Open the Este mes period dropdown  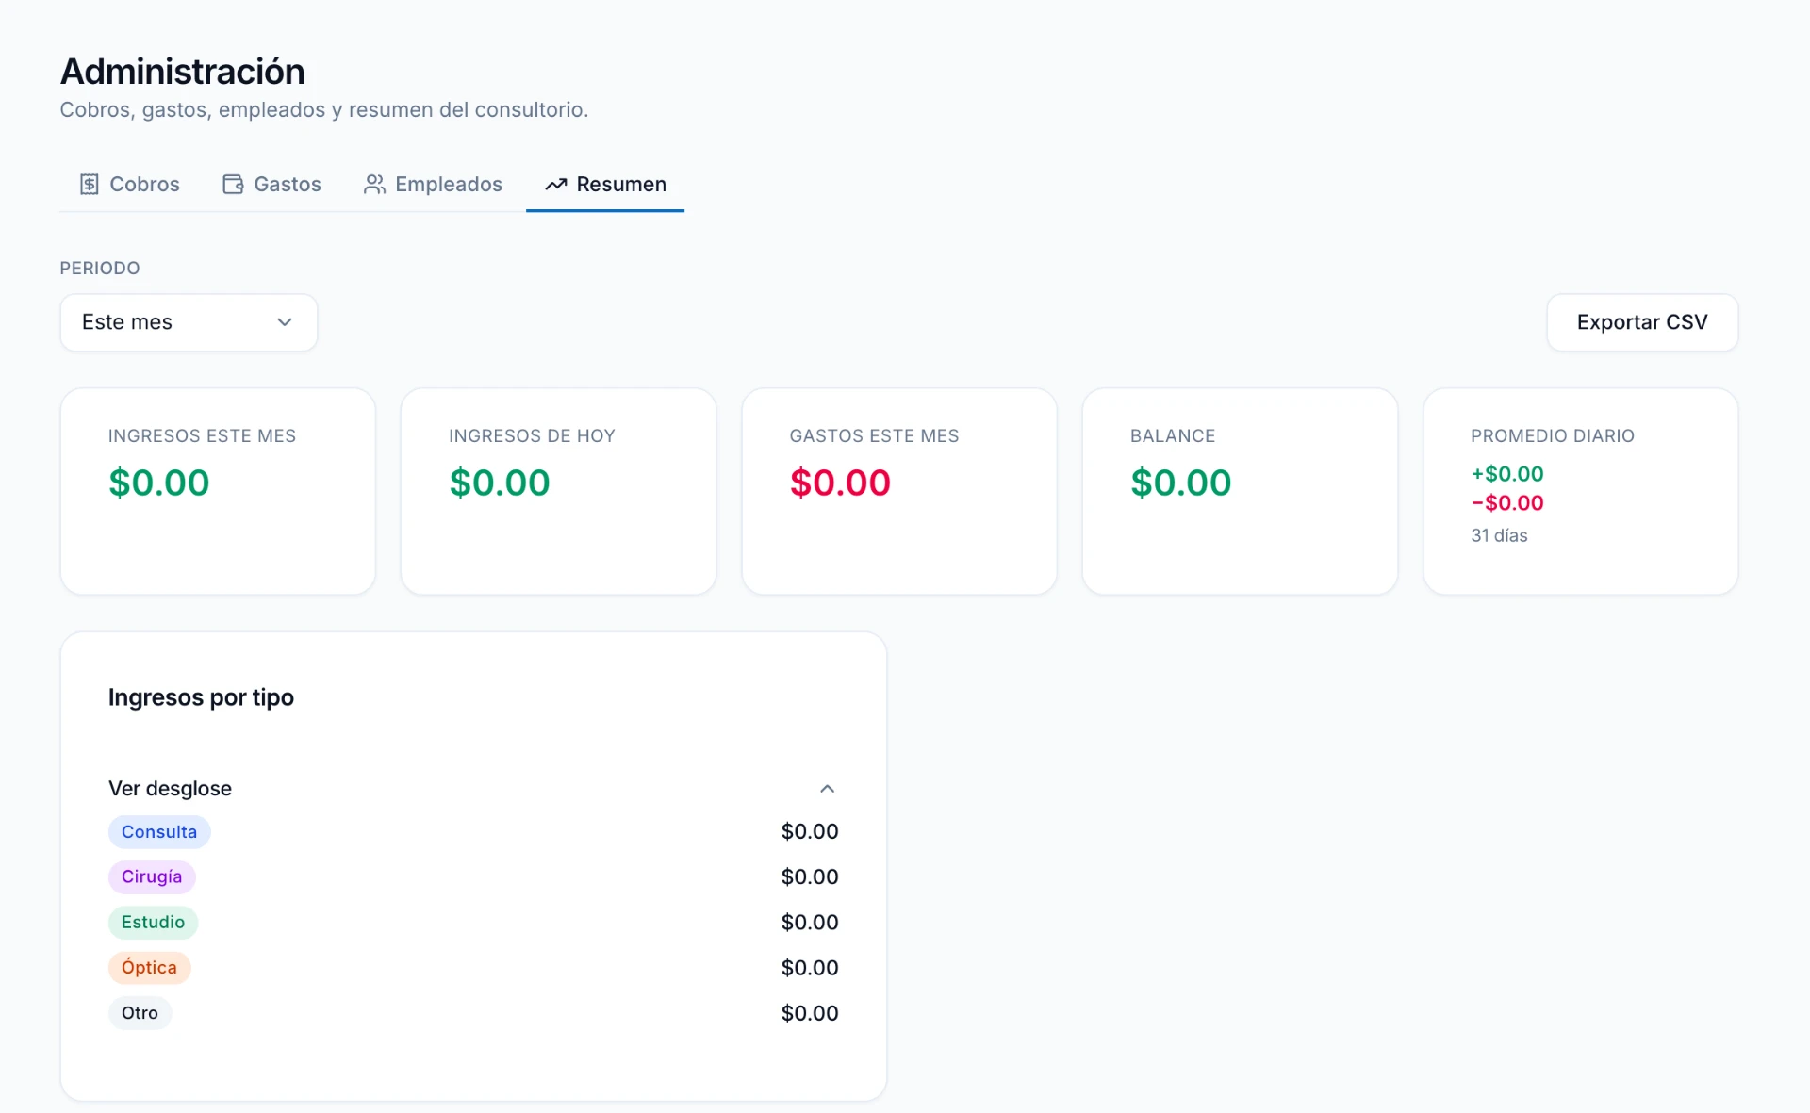[189, 322]
